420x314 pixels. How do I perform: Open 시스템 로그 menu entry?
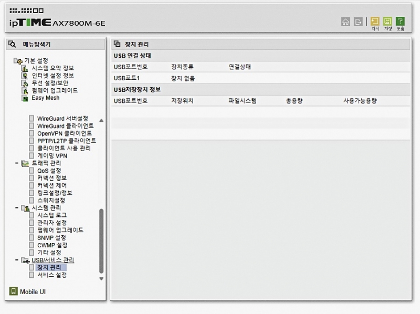[51, 215]
